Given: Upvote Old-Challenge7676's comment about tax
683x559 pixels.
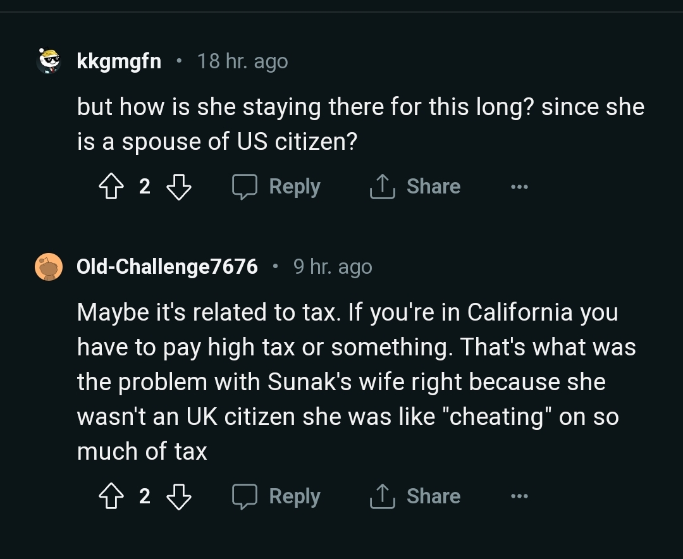Looking at the screenshot, I should tap(111, 497).
